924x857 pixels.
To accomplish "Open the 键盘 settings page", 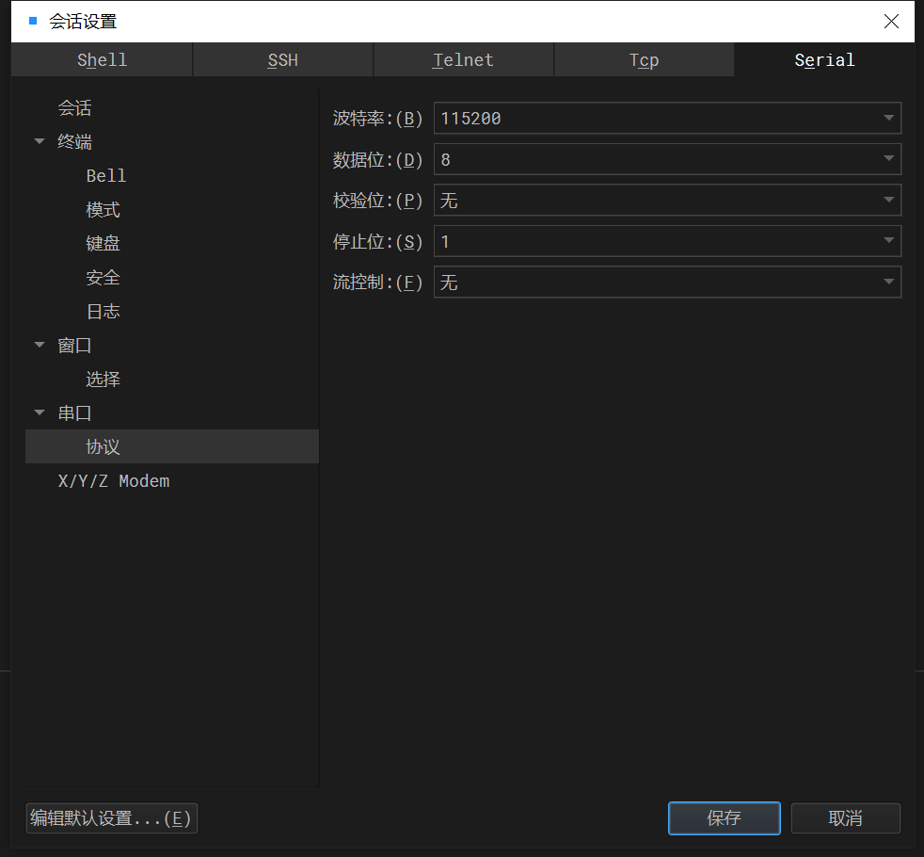I will (x=104, y=243).
